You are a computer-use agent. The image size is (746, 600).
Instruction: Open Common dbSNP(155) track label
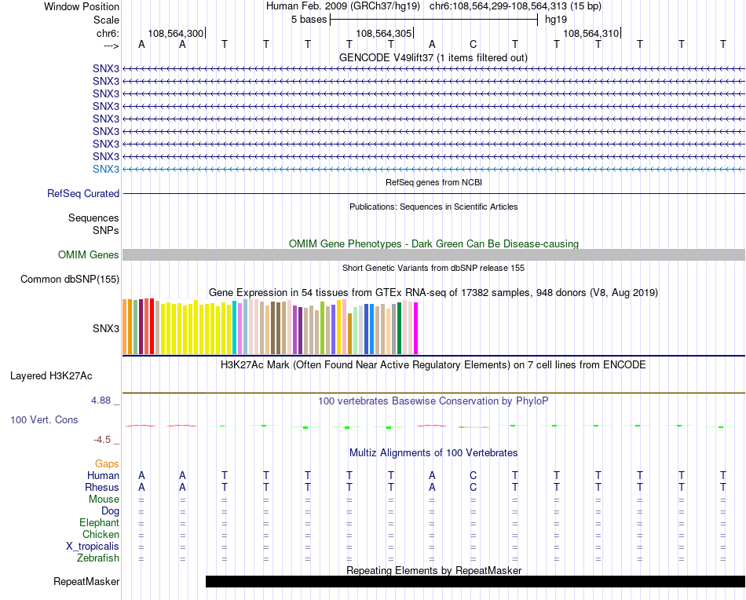70,280
